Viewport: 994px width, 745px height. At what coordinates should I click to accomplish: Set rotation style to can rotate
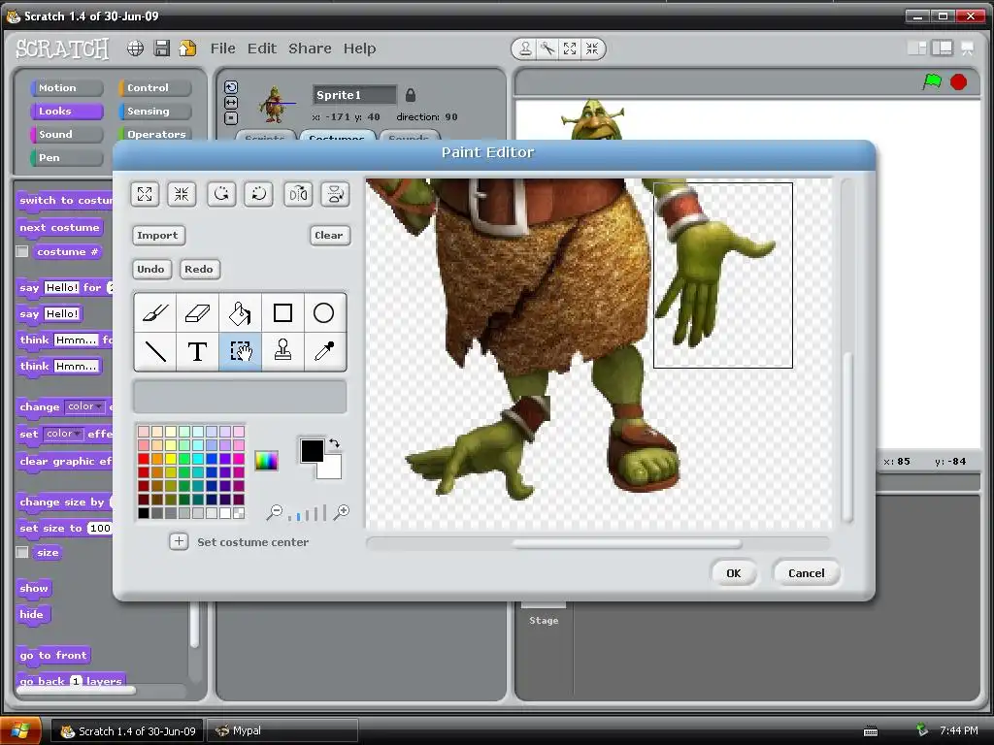[x=231, y=87]
